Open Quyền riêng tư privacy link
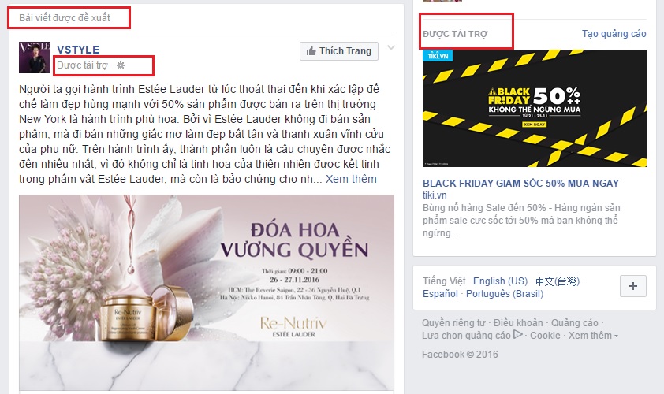 453,323
